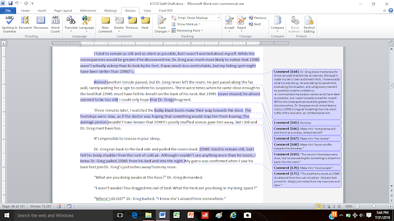Jump to Next tracked change
The image size is (394, 221).
coord(255,24)
